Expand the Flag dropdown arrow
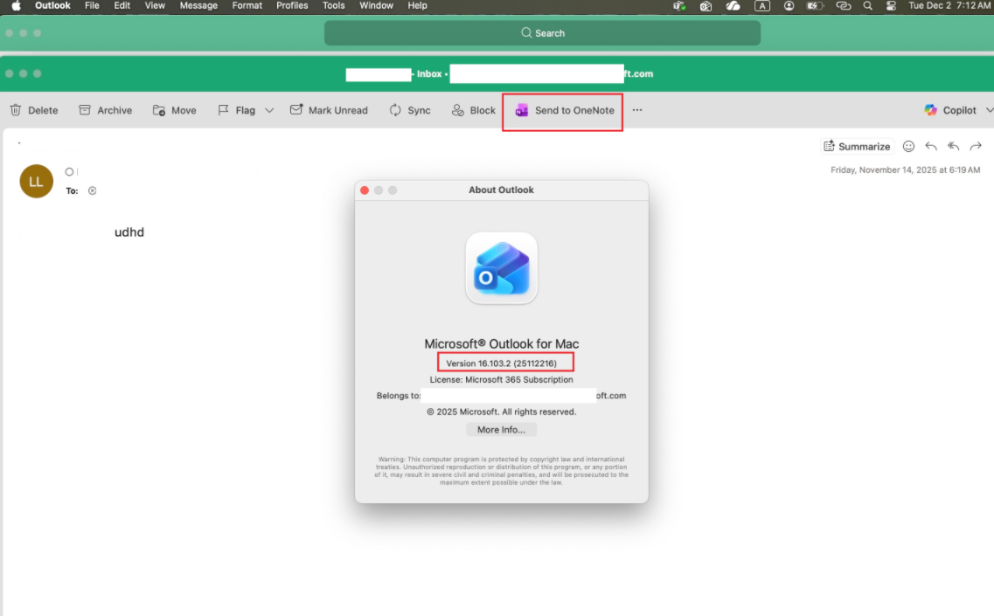Screen dimensions: 994x616 click(x=269, y=110)
